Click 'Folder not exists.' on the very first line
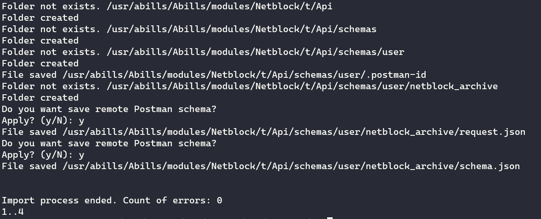 pyautogui.click(x=51, y=6)
